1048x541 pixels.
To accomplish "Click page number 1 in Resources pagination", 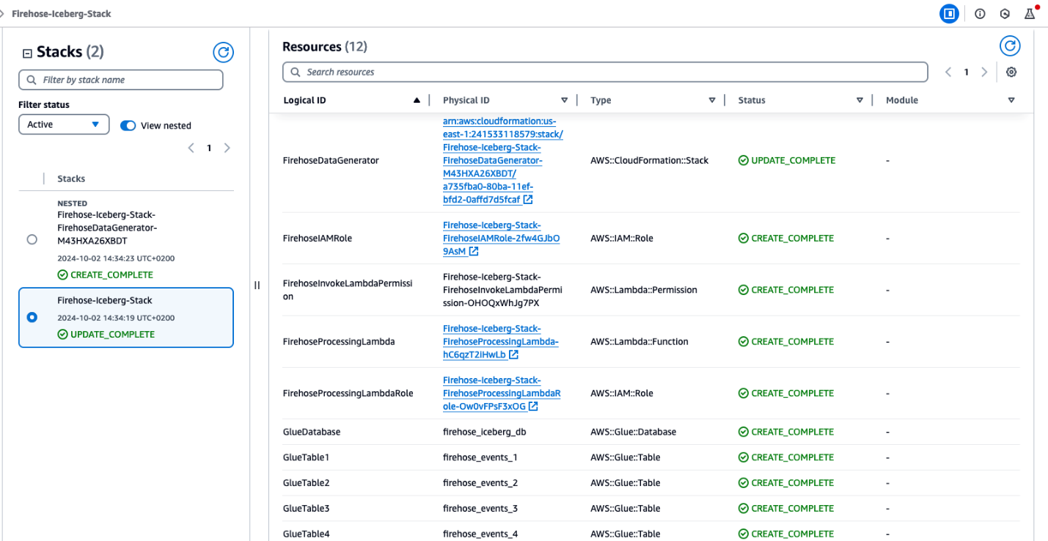I will [967, 72].
